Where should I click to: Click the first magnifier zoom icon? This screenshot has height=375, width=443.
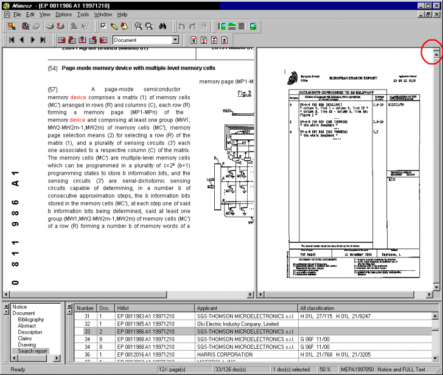139,26
